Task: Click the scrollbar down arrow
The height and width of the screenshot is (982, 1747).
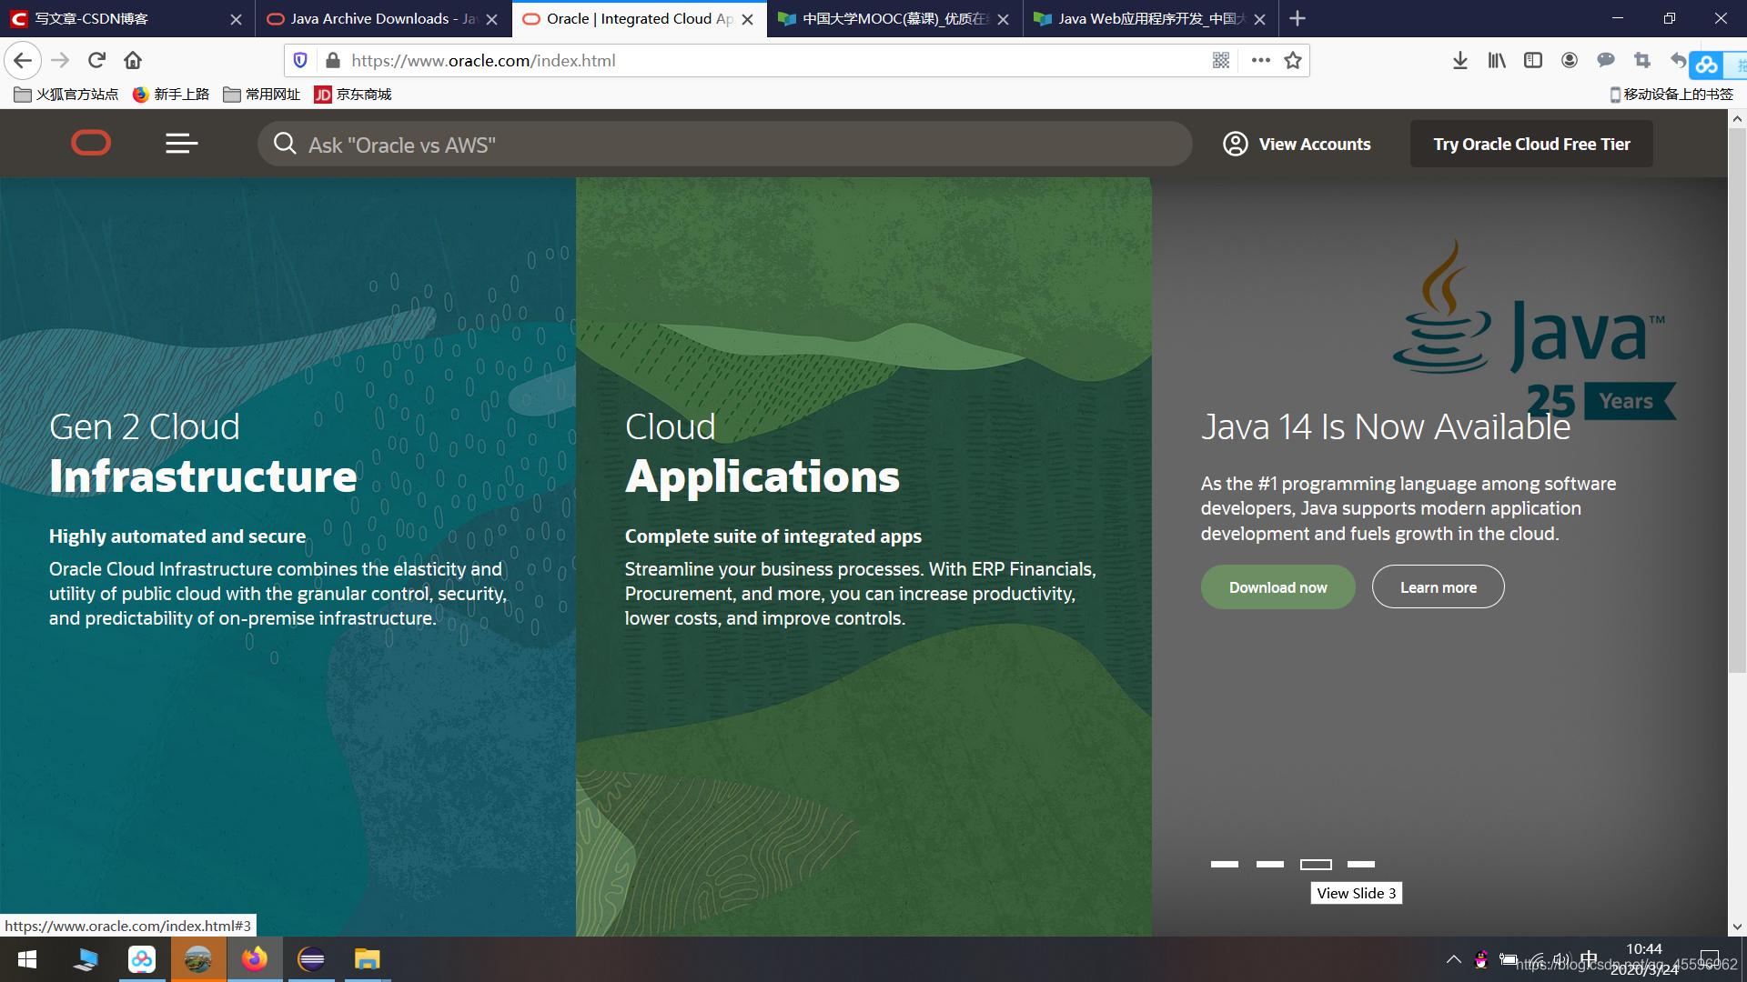Action: tap(1737, 927)
